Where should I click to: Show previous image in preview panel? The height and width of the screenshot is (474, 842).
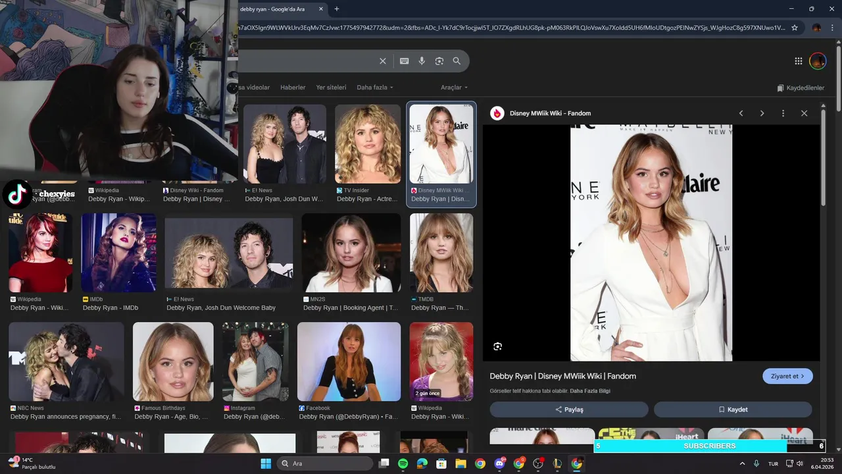(x=741, y=113)
